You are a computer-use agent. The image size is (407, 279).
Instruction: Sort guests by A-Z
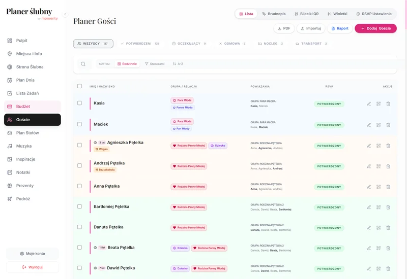(x=178, y=64)
